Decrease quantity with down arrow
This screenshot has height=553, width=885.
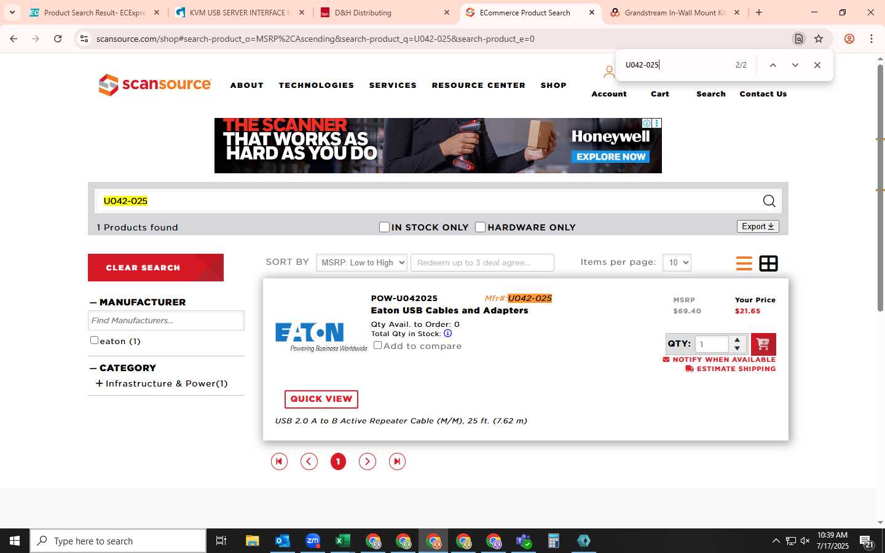tap(737, 348)
